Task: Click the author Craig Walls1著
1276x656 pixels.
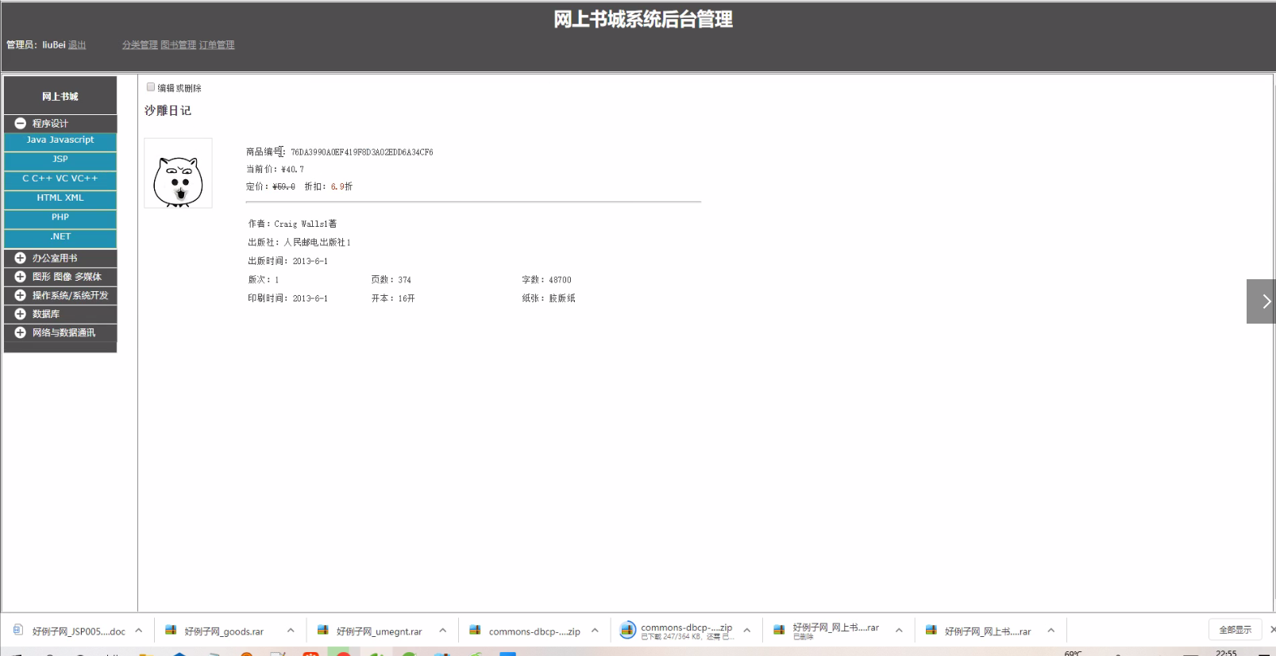Action: [306, 224]
